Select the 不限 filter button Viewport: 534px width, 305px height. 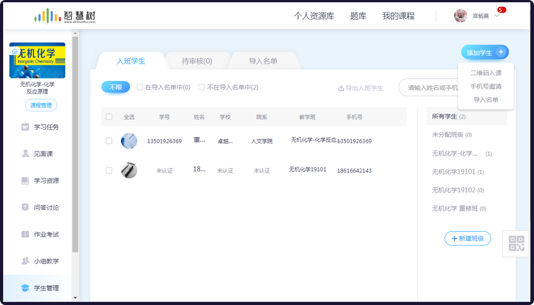click(115, 87)
